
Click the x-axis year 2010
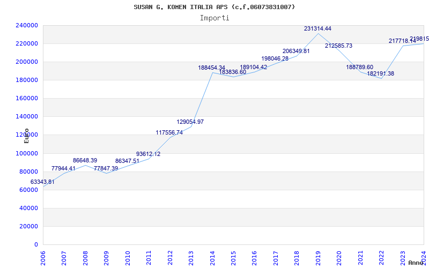(128, 258)
